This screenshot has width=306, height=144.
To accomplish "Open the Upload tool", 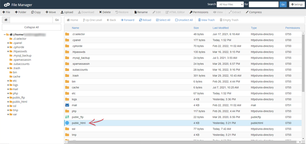I will click(x=67, y=12).
